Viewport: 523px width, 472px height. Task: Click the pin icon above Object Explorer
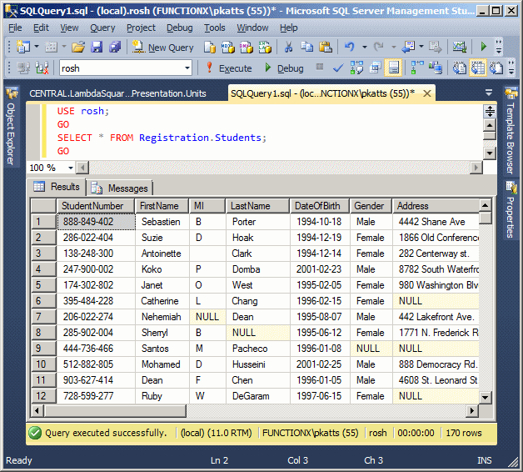tap(12, 93)
